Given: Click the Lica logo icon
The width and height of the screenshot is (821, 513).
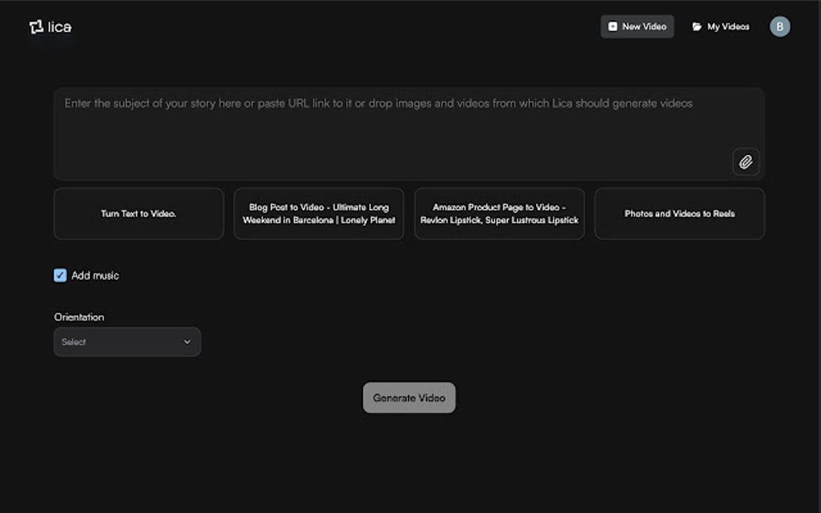Looking at the screenshot, I should [35, 26].
